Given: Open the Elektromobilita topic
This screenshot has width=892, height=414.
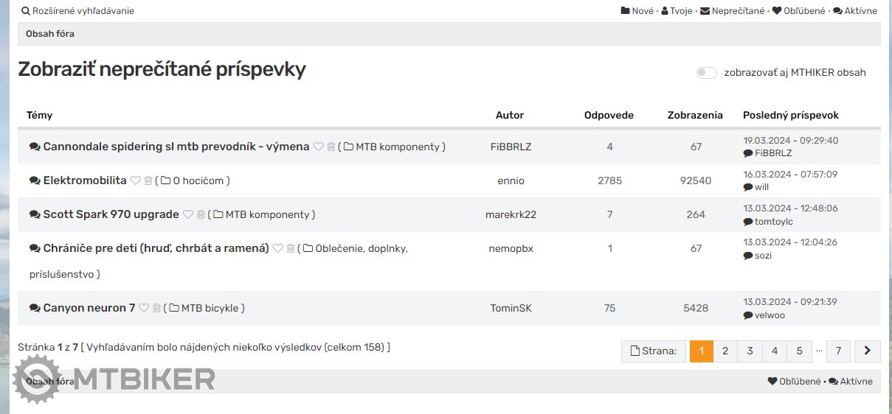Looking at the screenshot, I should (x=85, y=180).
